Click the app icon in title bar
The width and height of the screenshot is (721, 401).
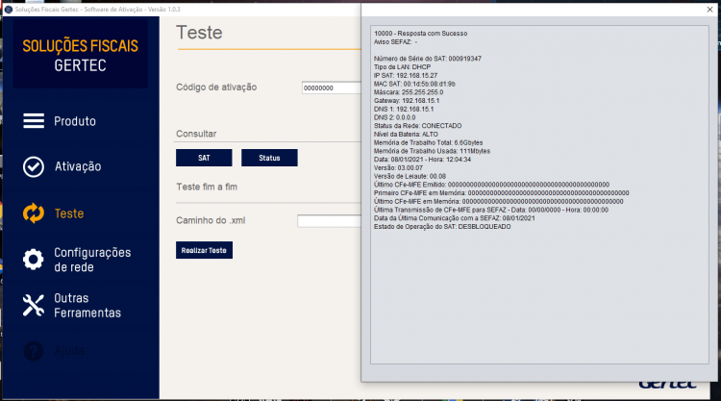point(9,10)
